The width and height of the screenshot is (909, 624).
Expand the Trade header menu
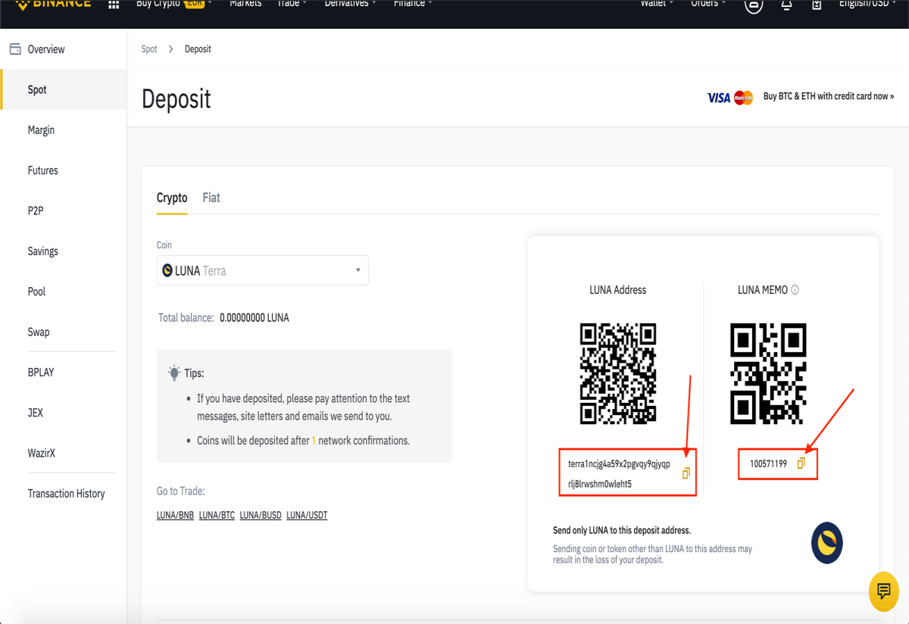click(x=292, y=4)
